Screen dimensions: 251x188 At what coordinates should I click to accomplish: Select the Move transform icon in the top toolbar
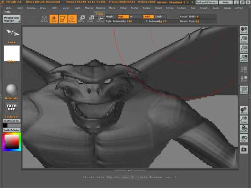pos(81,19)
